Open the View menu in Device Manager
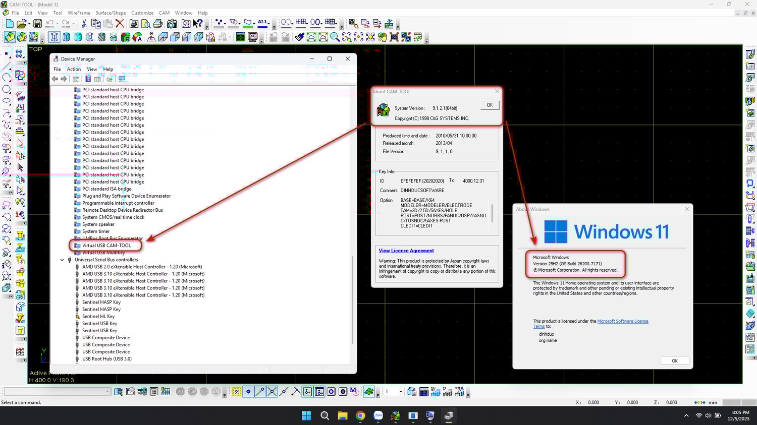The height and width of the screenshot is (425, 757). pos(92,69)
